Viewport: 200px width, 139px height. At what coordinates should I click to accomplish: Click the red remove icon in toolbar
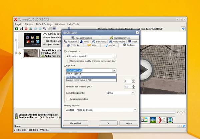(26, 29)
